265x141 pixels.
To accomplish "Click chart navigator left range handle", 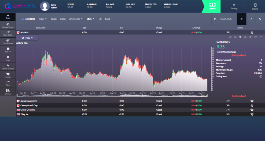I will (17, 96).
